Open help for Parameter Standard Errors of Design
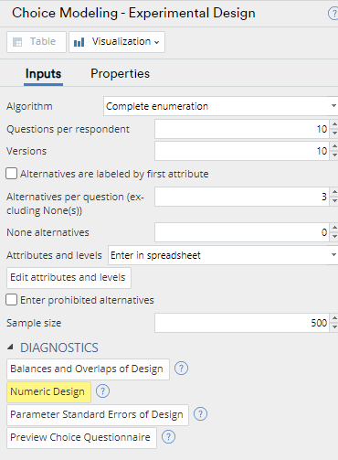The height and width of the screenshot is (460, 338). point(200,414)
